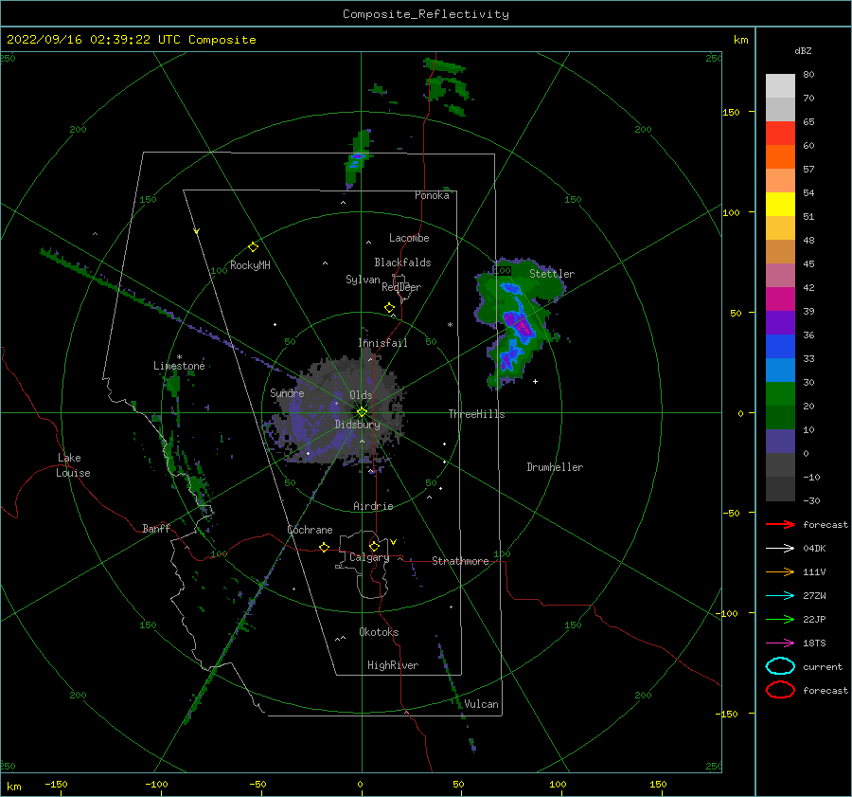Click the Drumheller city label

click(555, 467)
